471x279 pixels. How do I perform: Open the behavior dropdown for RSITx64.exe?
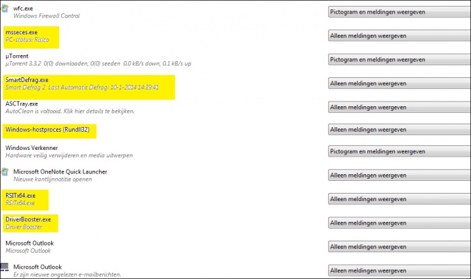pos(400,199)
